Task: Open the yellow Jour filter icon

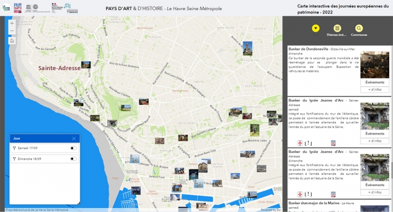Action: coord(316,28)
